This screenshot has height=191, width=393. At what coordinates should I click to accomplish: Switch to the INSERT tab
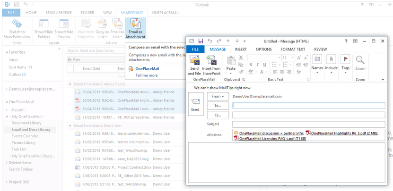(x=240, y=49)
